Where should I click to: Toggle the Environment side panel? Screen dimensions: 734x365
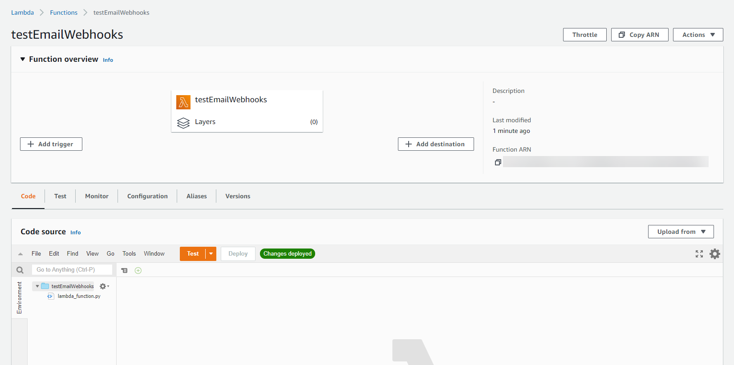tap(19, 297)
